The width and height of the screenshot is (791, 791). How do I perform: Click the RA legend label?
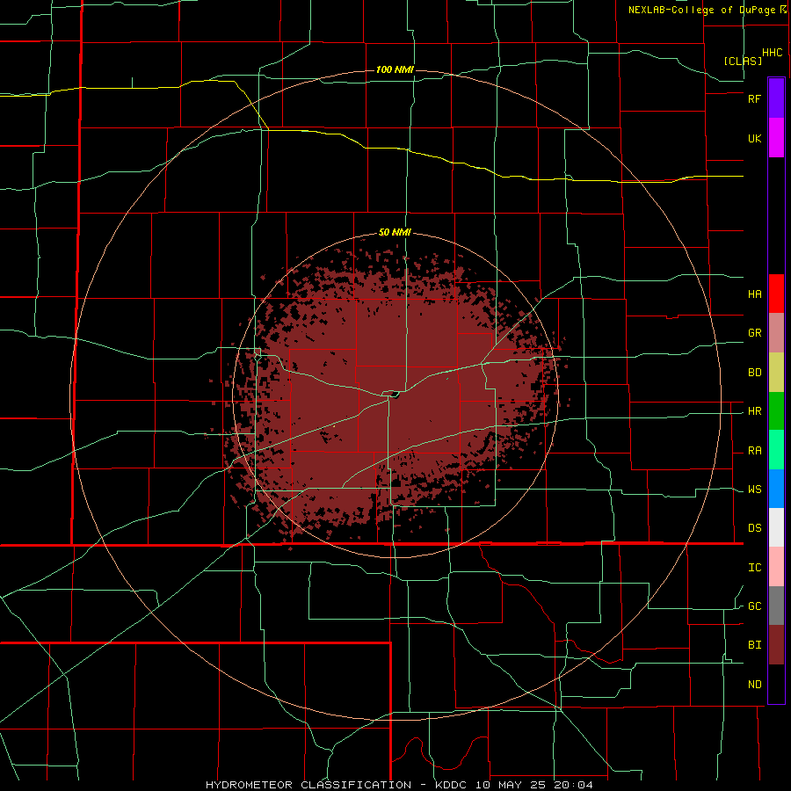[x=754, y=451]
